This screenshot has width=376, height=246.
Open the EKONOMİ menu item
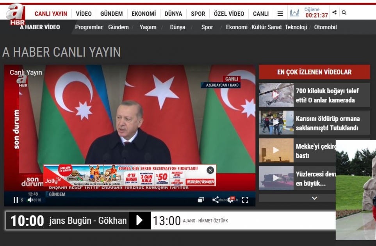pos(144,14)
